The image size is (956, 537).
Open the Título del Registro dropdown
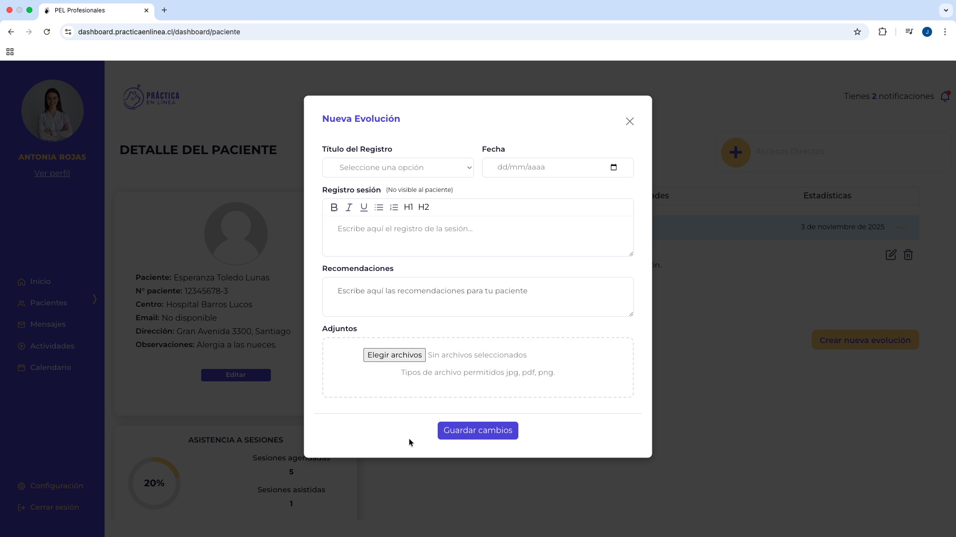pyautogui.click(x=398, y=168)
